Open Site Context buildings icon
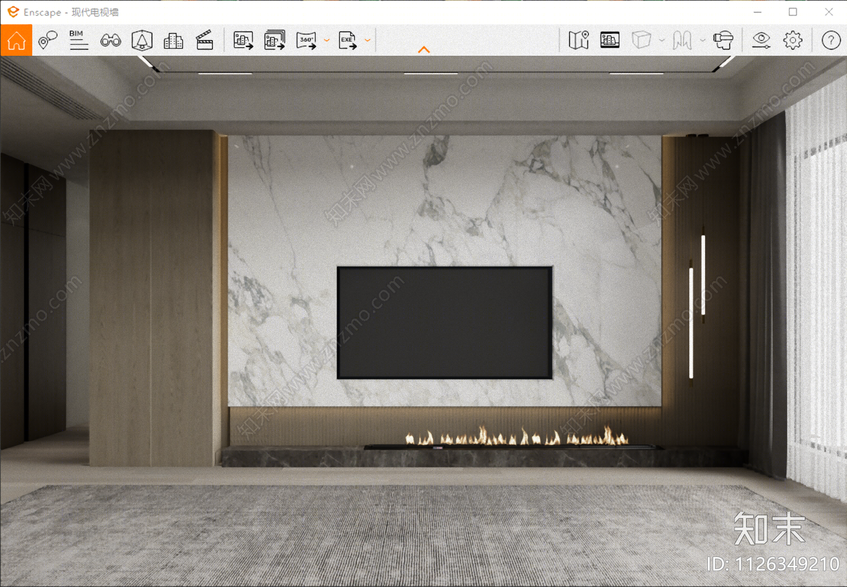Viewport: 847px width, 587px height. tap(173, 41)
